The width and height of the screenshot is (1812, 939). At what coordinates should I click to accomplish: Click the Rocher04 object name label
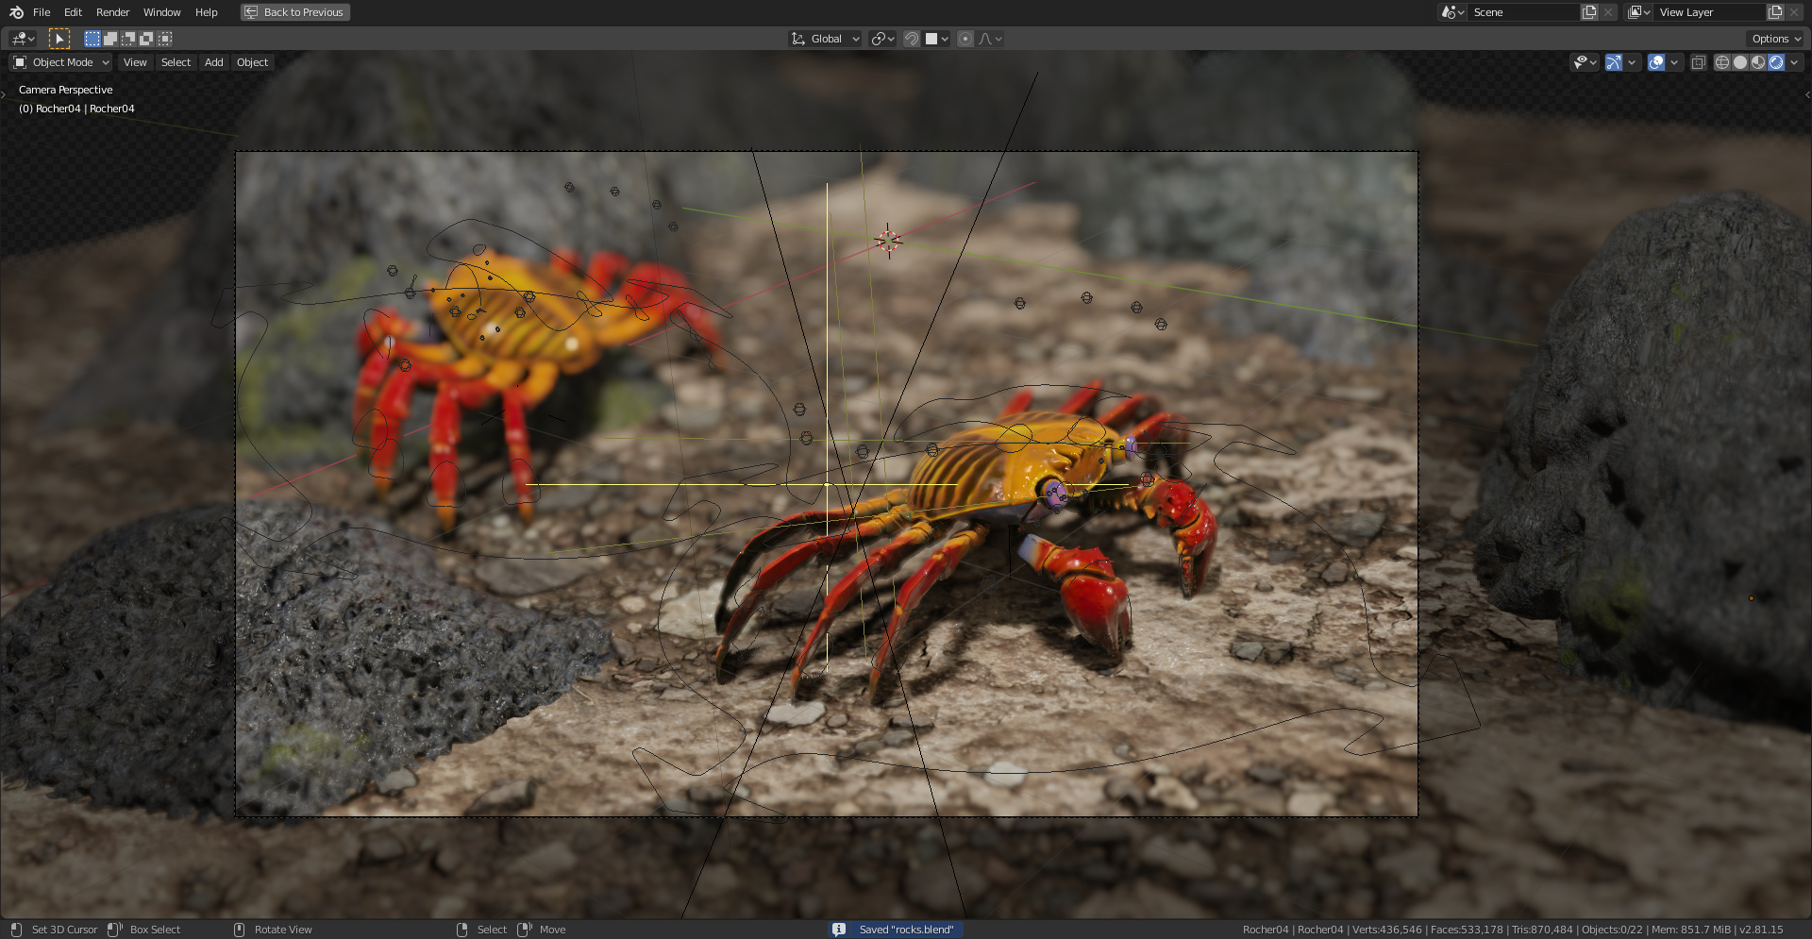point(76,109)
